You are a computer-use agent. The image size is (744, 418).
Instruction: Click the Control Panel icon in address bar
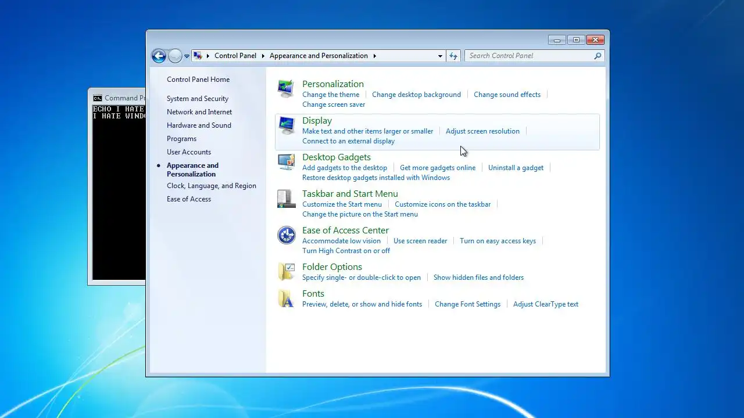coord(198,56)
